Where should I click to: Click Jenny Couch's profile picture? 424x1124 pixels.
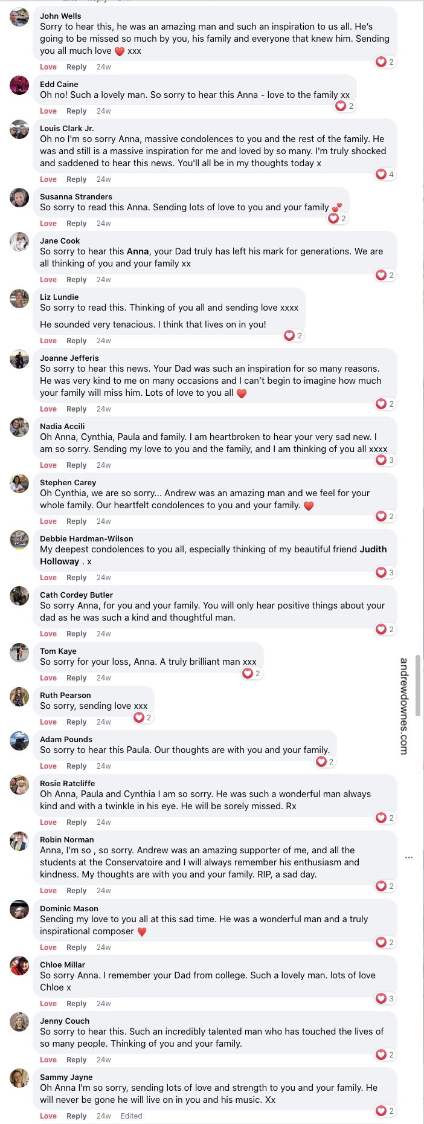click(x=19, y=1025)
